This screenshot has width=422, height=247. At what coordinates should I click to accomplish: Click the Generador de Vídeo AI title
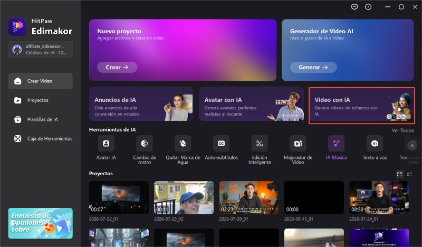(x=322, y=31)
